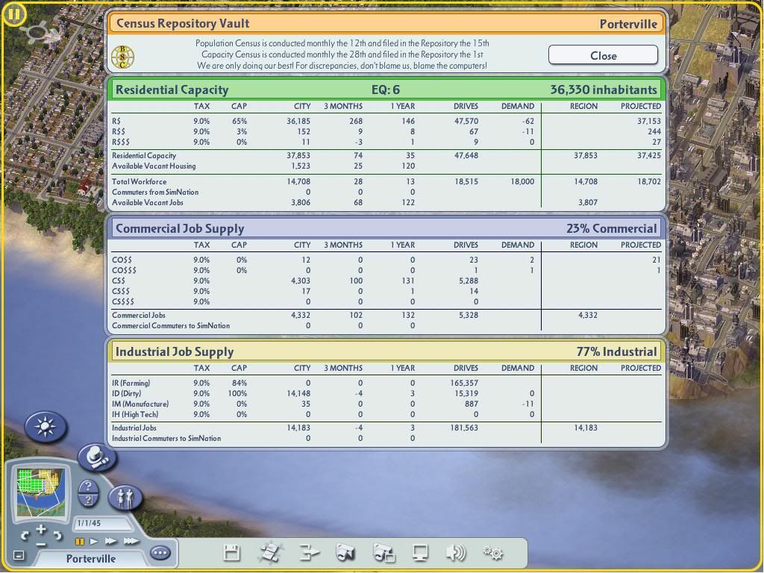Zoom out with the minus icon
This screenshot has width=764, height=573.
tap(41, 544)
